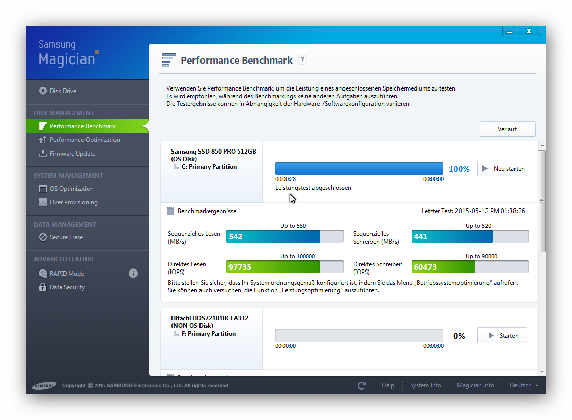Click Starten for Hitachi disk

(502, 336)
